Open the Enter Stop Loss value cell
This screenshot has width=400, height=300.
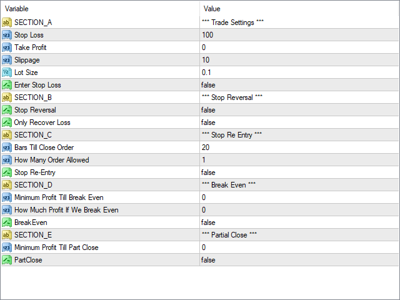pos(299,85)
